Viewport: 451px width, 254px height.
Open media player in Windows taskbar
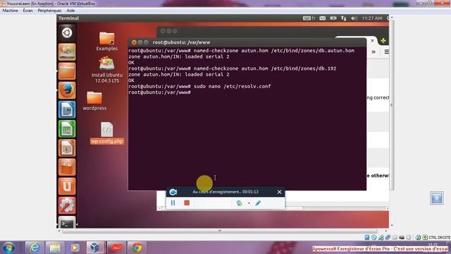[75, 248]
